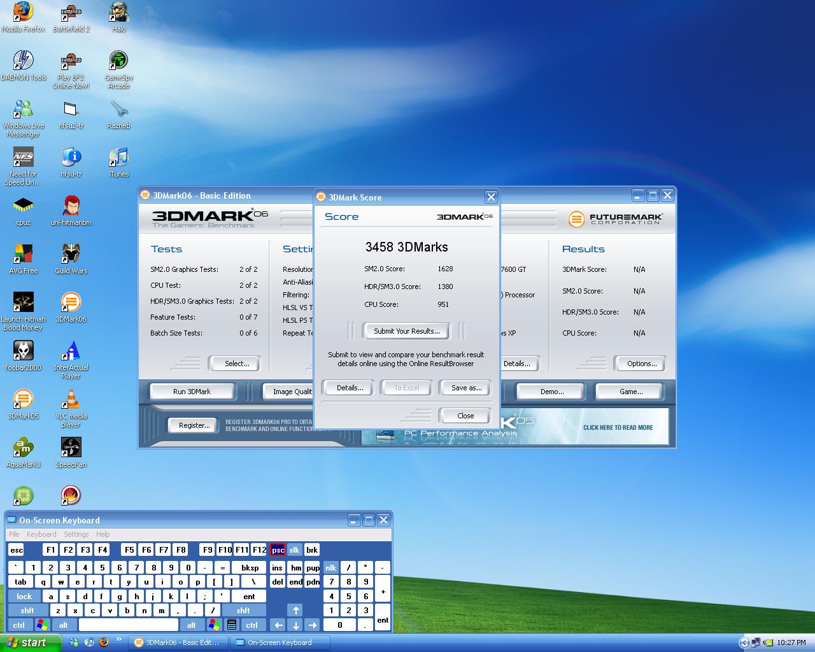
Task: Open GameSpy Arcade desktop icon
Action: (x=118, y=69)
